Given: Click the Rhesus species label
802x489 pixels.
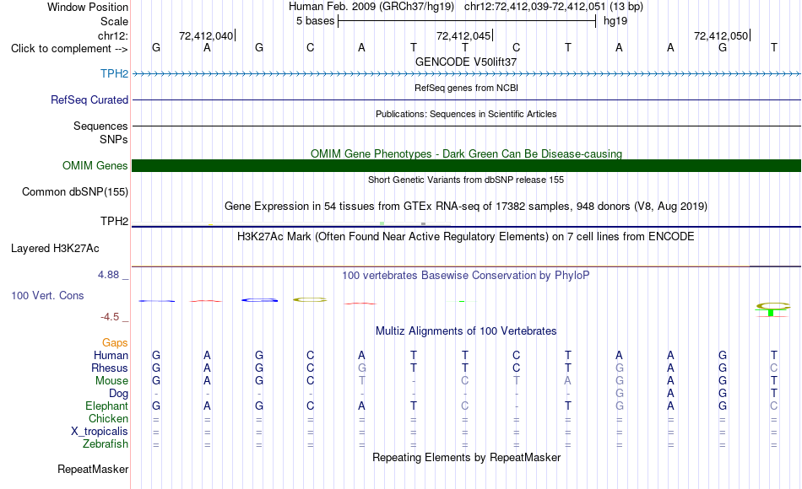Looking at the screenshot, I should pos(110,368).
